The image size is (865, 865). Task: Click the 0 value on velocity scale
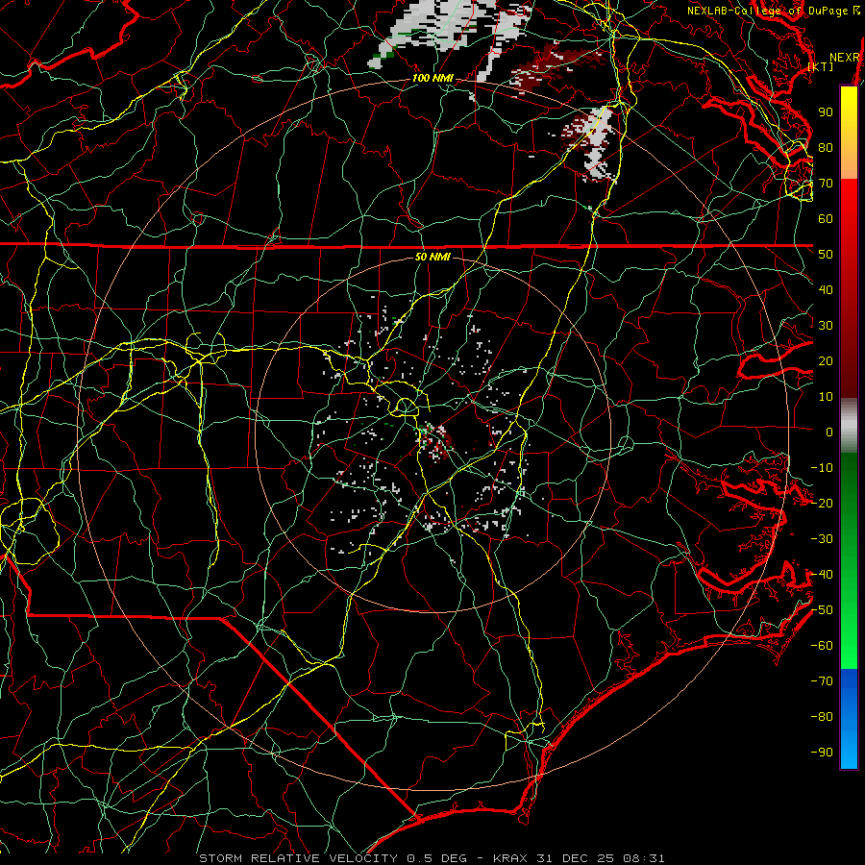pyautogui.click(x=829, y=432)
